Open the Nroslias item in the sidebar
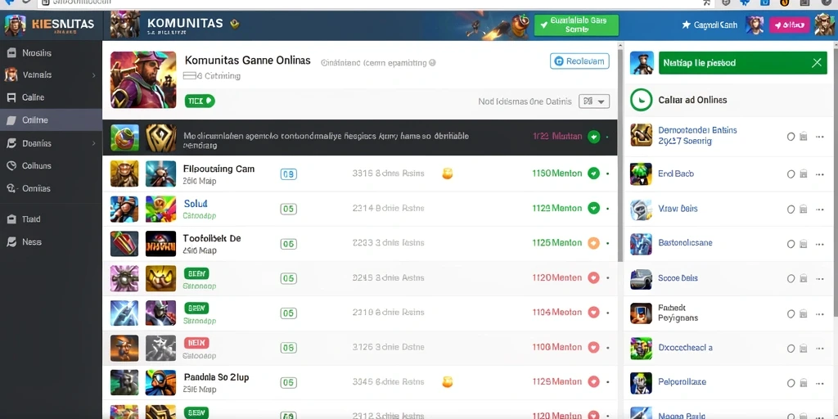838x419 pixels. (51, 53)
